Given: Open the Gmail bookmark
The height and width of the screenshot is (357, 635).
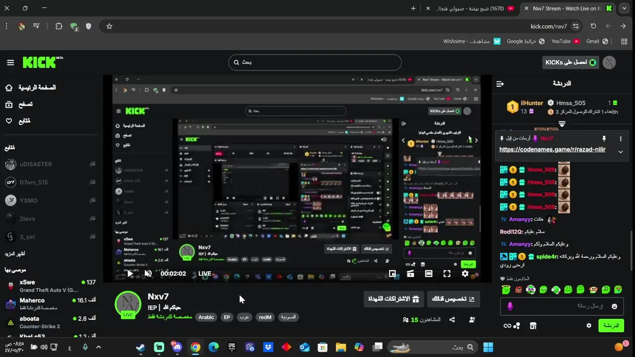Looking at the screenshot, I should click(x=597, y=41).
